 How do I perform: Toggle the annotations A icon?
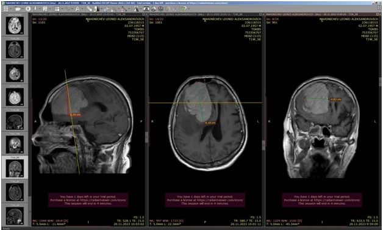77,9
